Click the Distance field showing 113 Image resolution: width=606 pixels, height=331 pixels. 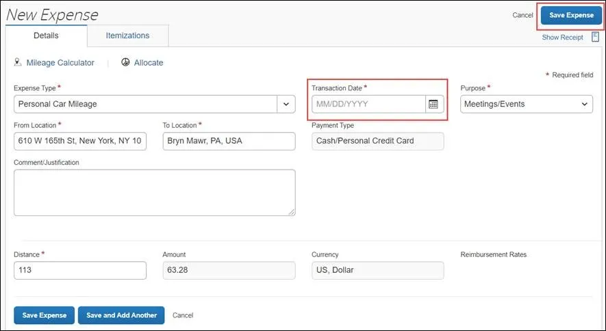click(80, 270)
